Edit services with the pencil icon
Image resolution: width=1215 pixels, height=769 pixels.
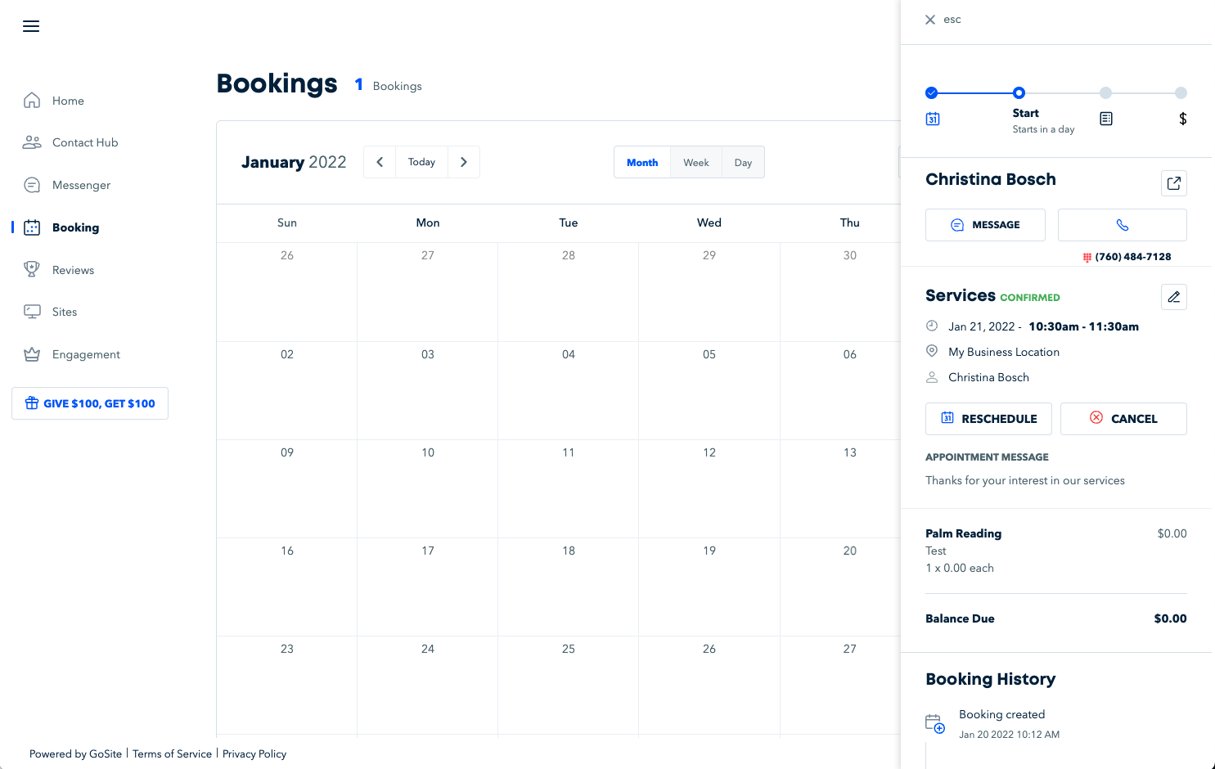pyautogui.click(x=1173, y=297)
